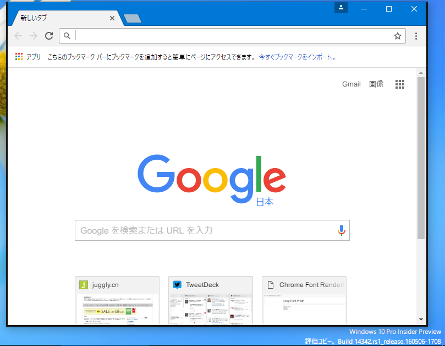
Task: Click the vertical scrollbar thumb
Action: (x=421, y=158)
